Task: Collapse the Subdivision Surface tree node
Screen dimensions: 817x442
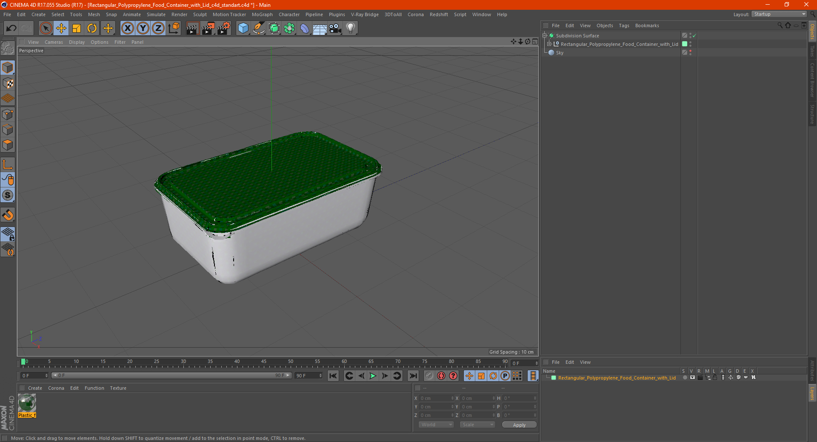Action: [x=545, y=36]
